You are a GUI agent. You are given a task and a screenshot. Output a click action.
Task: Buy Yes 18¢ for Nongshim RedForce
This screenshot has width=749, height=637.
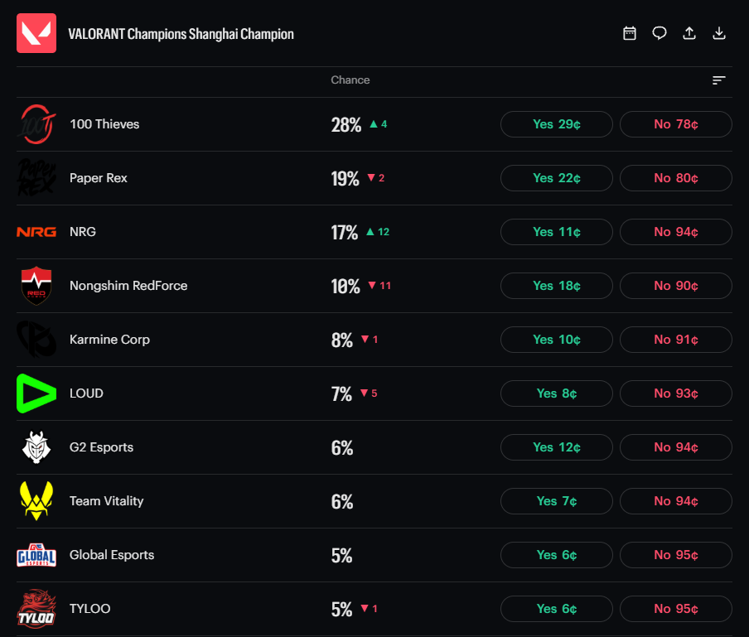click(557, 286)
